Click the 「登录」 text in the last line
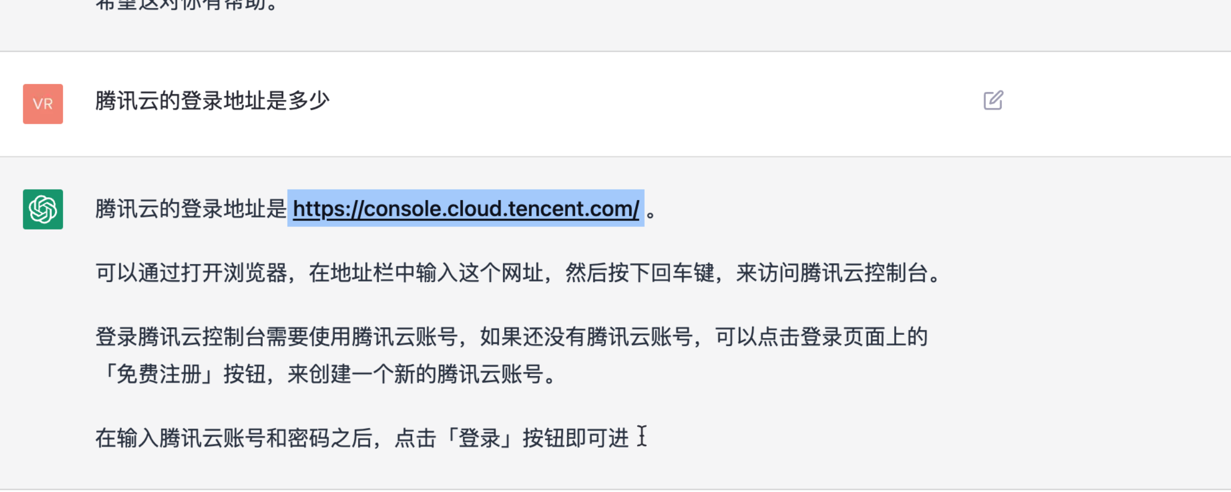The height and width of the screenshot is (492, 1231). point(479,439)
